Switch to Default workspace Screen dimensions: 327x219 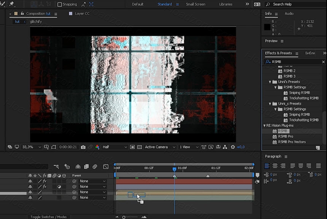tap(138, 4)
